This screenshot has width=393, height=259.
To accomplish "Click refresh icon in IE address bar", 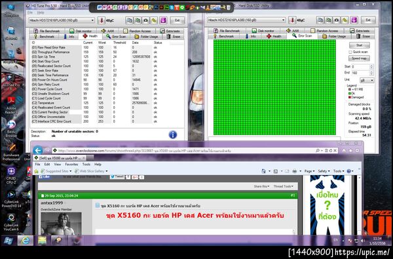I will [x=331, y=151].
